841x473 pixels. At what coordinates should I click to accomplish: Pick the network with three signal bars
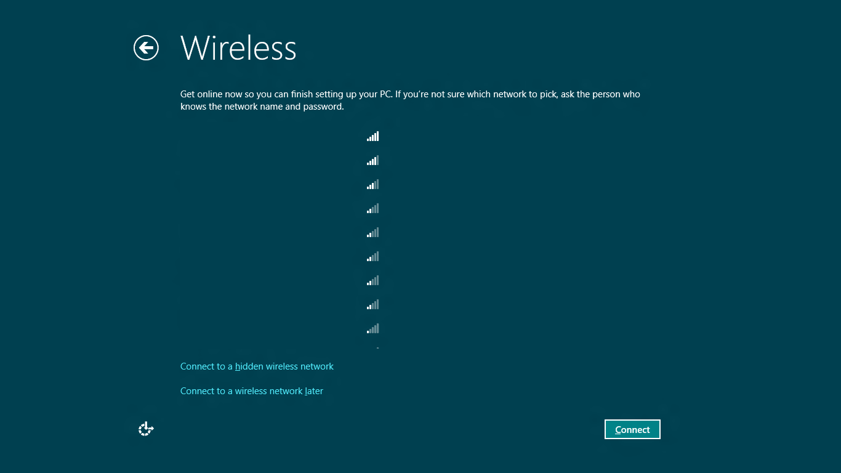[x=372, y=185]
